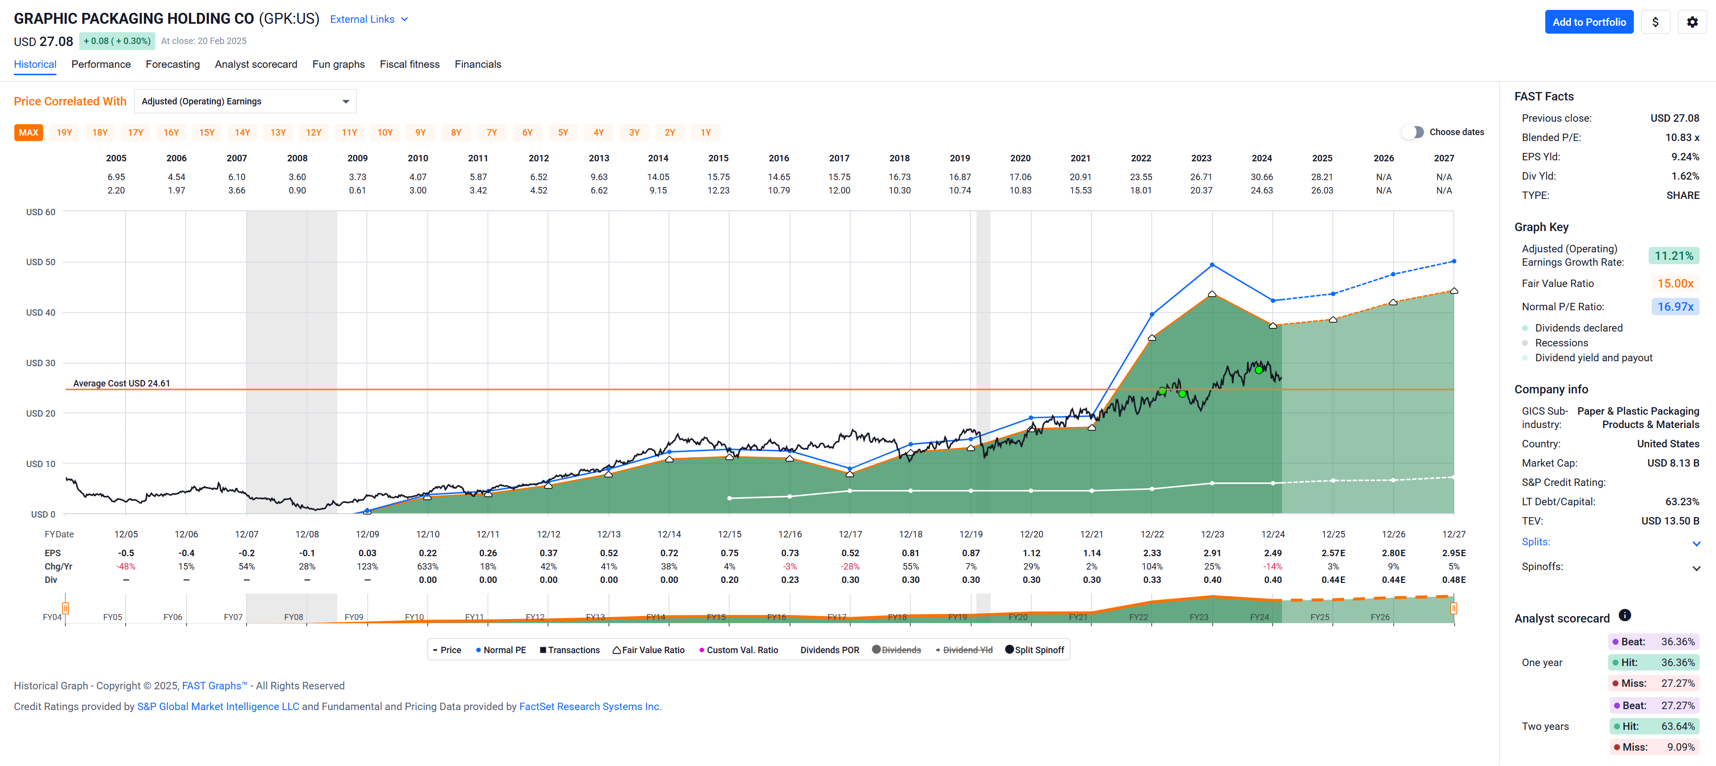This screenshot has width=1716, height=766.
Task: Toggle the Transactions legend entry
Action: point(570,650)
